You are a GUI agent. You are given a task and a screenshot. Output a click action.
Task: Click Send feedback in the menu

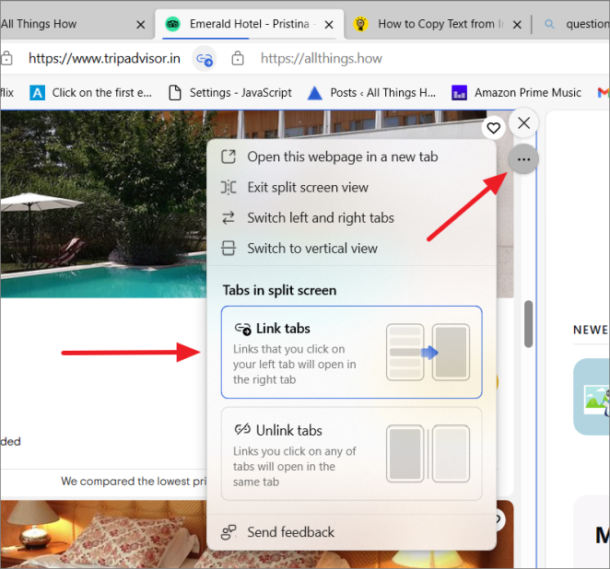pos(290,532)
